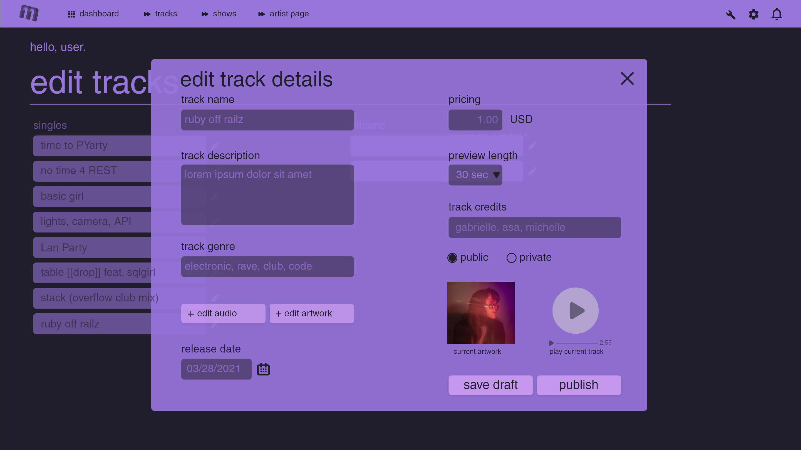The image size is (801, 450).
Task: Open settings via gear icon
Action: pos(753,15)
